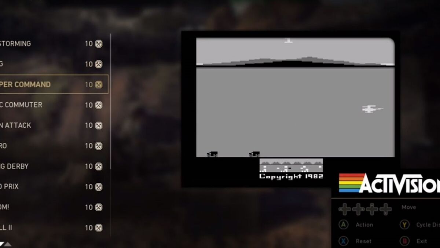This screenshot has width=440, height=248.
Task: Select the NG DERBY game entry
Action: (x=15, y=167)
